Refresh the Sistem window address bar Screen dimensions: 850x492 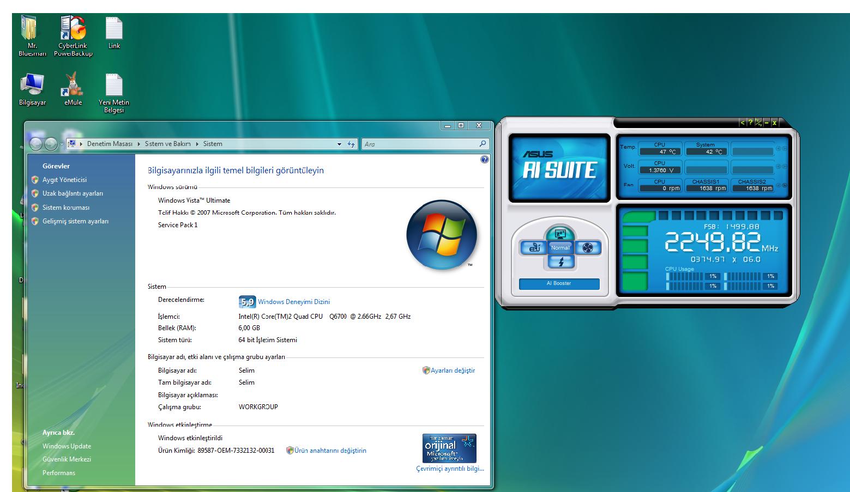tap(352, 144)
